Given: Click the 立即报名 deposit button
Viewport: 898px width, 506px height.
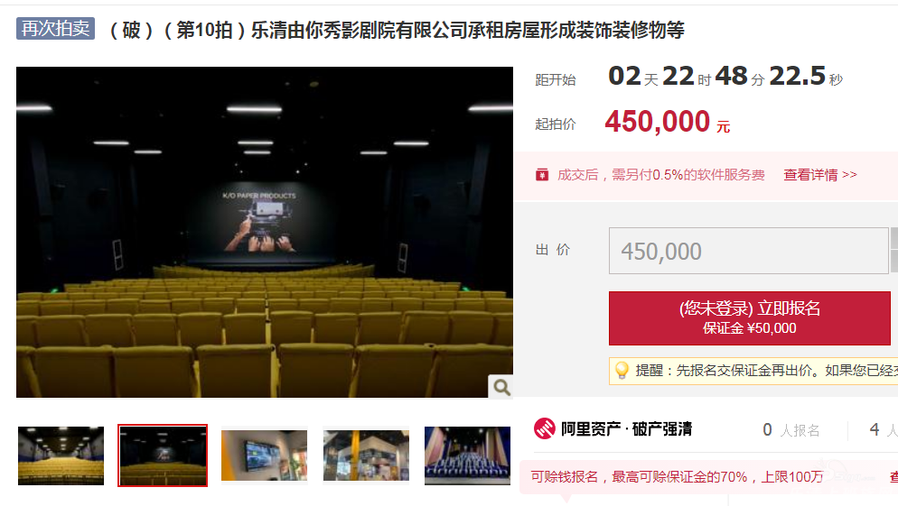Looking at the screenshot, I should [x=749, y=318].
